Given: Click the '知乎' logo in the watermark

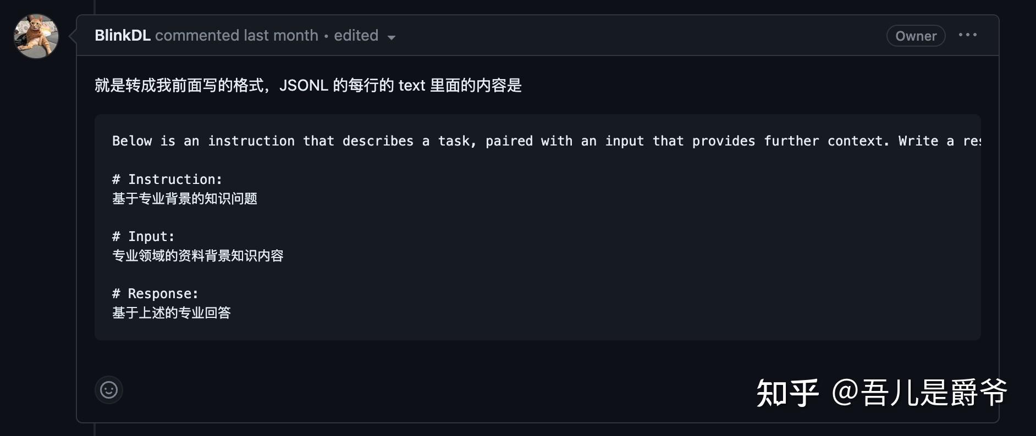Looking at the screenshot, I should click(x=787, y=393).
